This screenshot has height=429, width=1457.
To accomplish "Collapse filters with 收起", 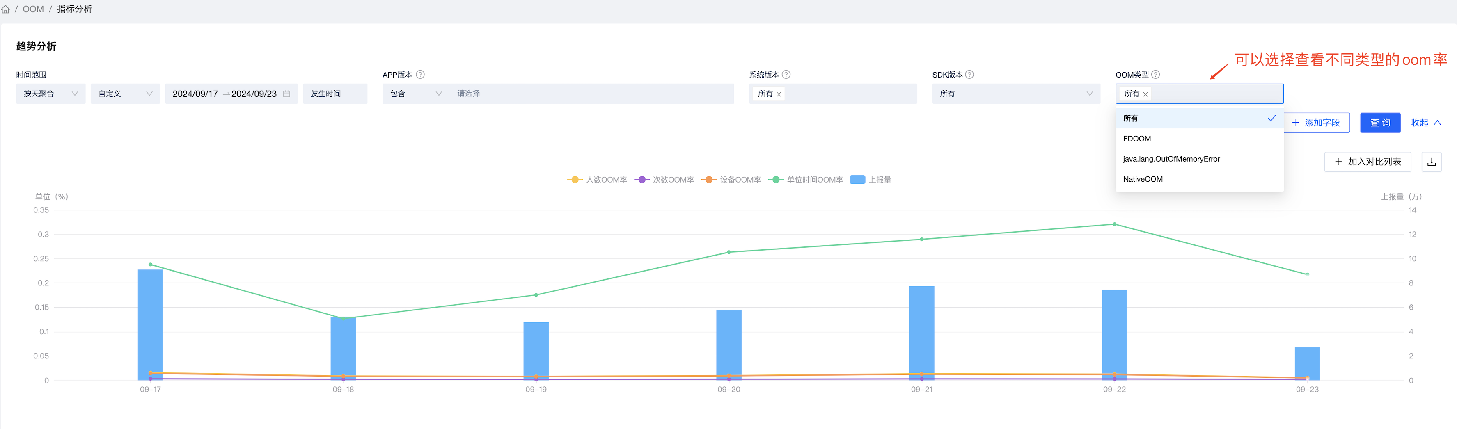I will (x=1426, y=123).
